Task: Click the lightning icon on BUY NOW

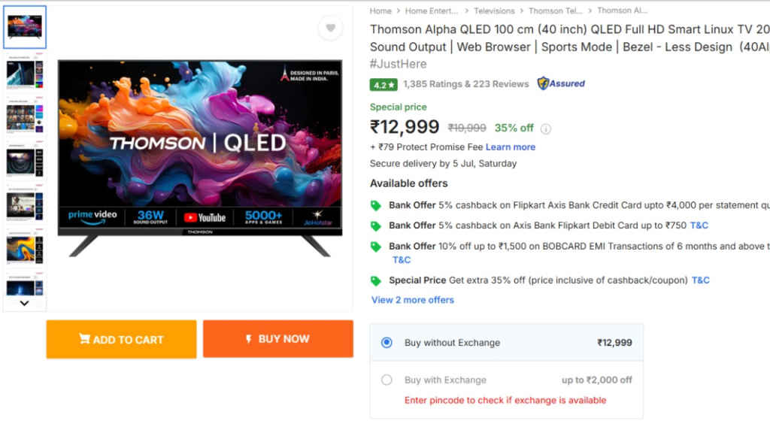Action: pos(249,339)
